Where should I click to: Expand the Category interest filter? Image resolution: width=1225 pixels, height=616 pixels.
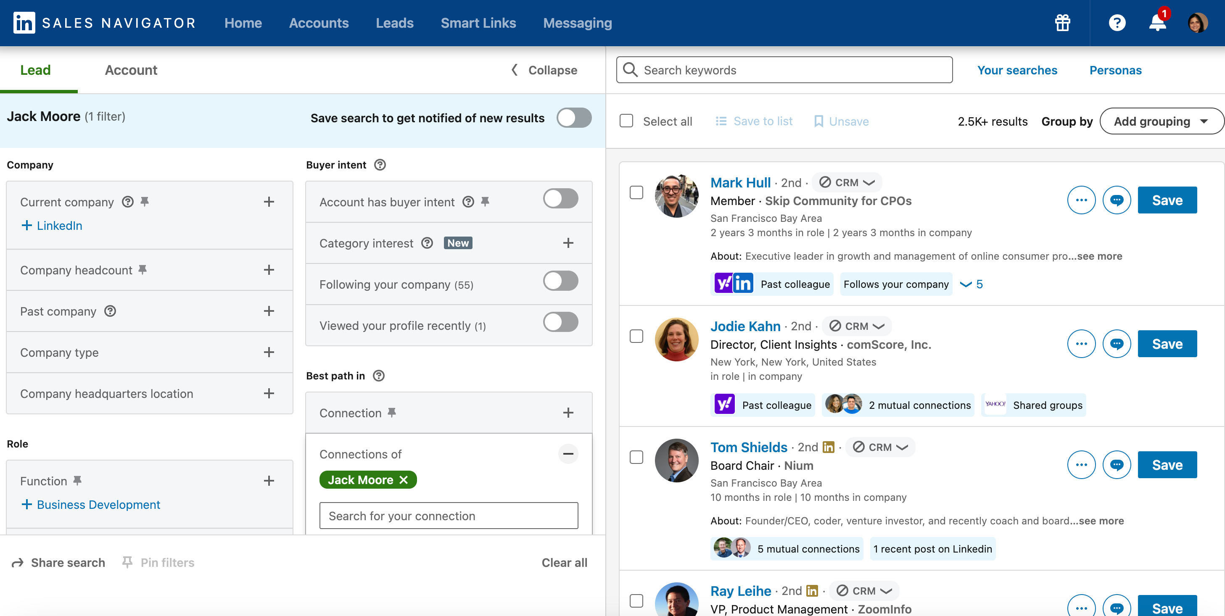(568, 243)
